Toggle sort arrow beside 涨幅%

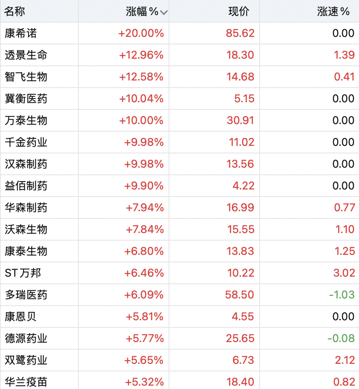[164, 12]
